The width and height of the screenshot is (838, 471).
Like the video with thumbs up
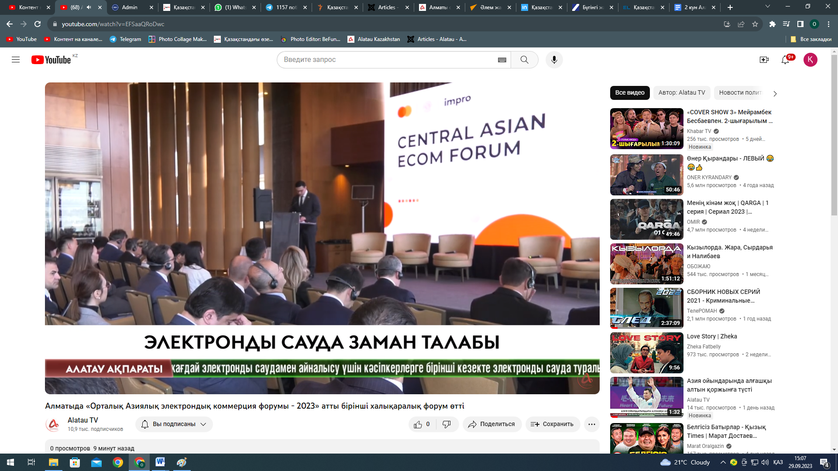point(422,424)
